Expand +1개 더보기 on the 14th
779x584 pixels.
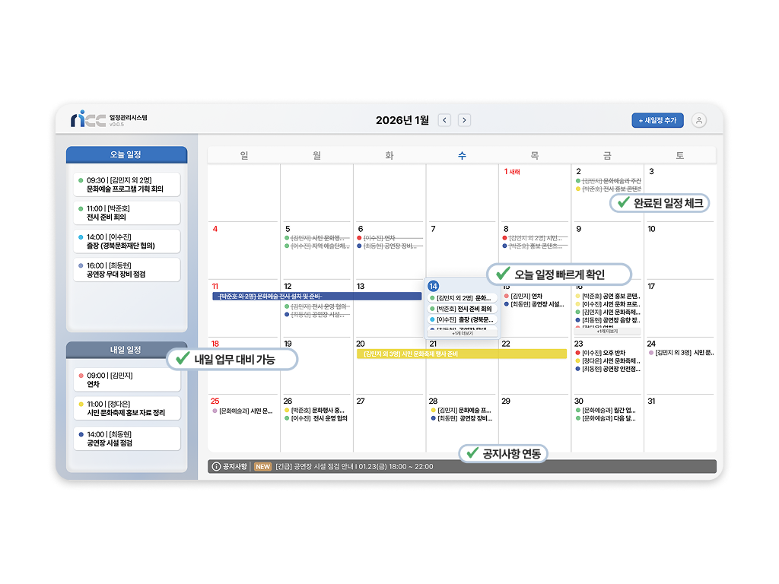[463, 334]
